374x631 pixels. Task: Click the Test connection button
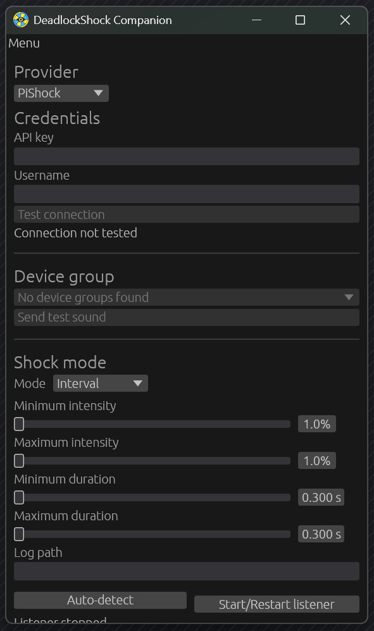pyautogui.click(x=187, y=215)
